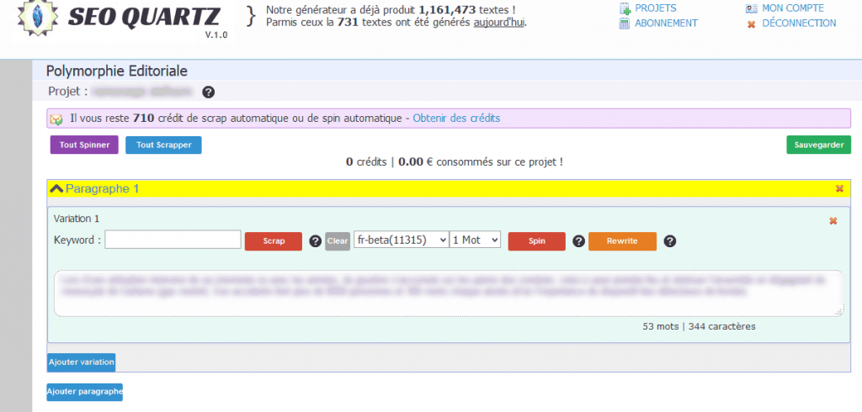
Task: Open the PROJETS link
Action: pyautogui.click(x=655, y=8)
